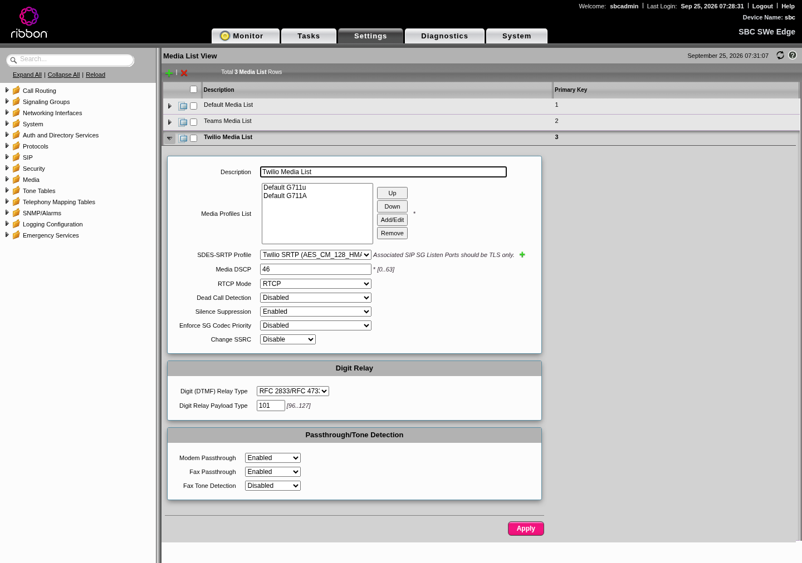The image size is (802, 563).
Task: Switch to the Monitor tab
Action: pyautogui.click(x=246, y=36)
